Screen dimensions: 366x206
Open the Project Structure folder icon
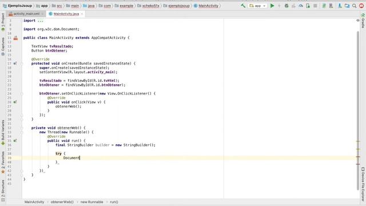click(347, 6)
